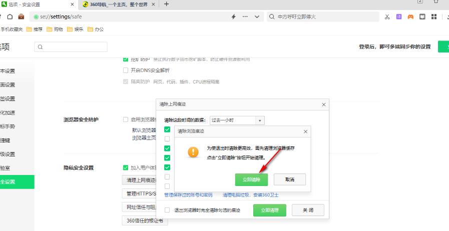The image size is (449, 231).
Task: Click the 清除这段时间的数据 label
Action: point(185,120)
